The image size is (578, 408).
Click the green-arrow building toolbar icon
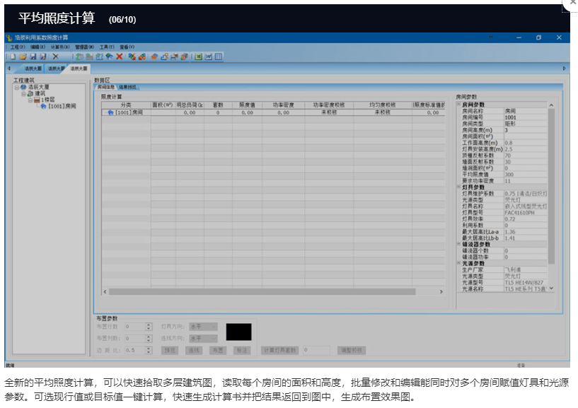pos(79,57)
